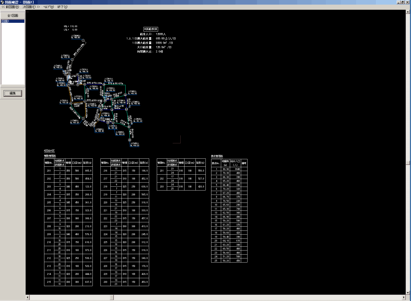Image resolution: width=411 pixels, height=301 pixels.
Task: Click pipe number 230 in the pipe table
Action: [105, 282]
